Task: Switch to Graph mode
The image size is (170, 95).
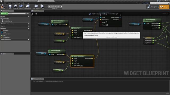Action: click(x=164, y=7)
